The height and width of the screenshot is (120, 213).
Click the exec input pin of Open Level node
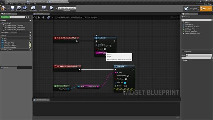click(96, 41)
